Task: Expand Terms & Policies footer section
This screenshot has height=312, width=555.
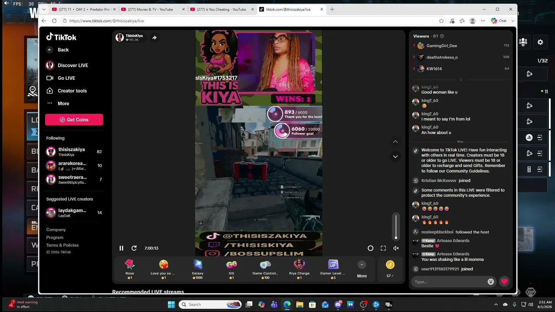Action: coord(62,245)
